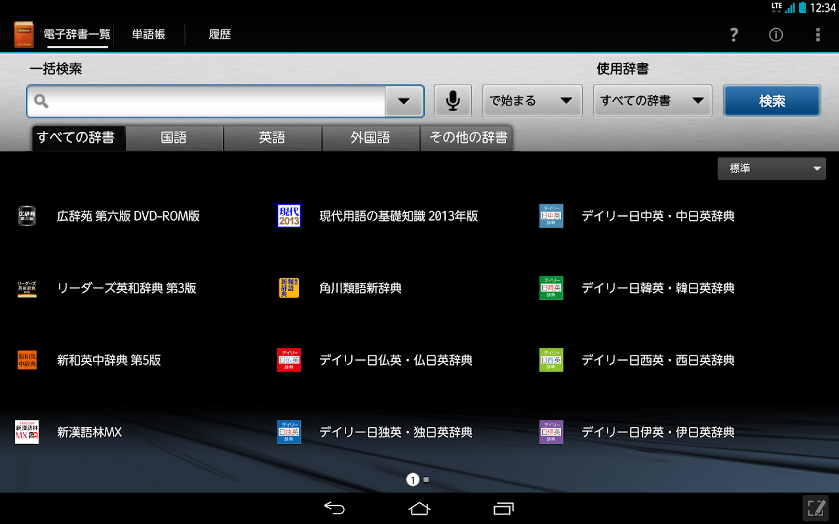Select the 英語 category tab
The height and width of the screenshot is (524, 839).
[x=273, y=138]
